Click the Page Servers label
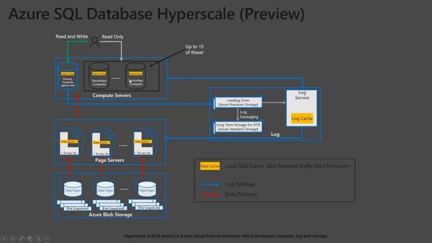The width and height of the screenshot is (432, 243). coord(109,160)
